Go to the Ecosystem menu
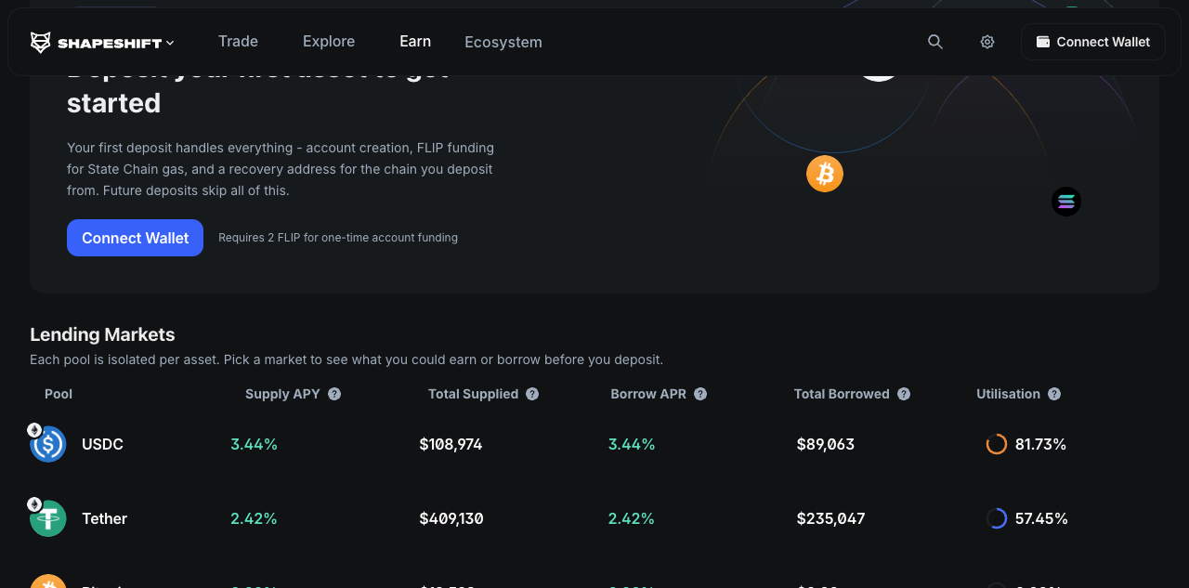The image size is (1189, 588). tap(503, 43)
